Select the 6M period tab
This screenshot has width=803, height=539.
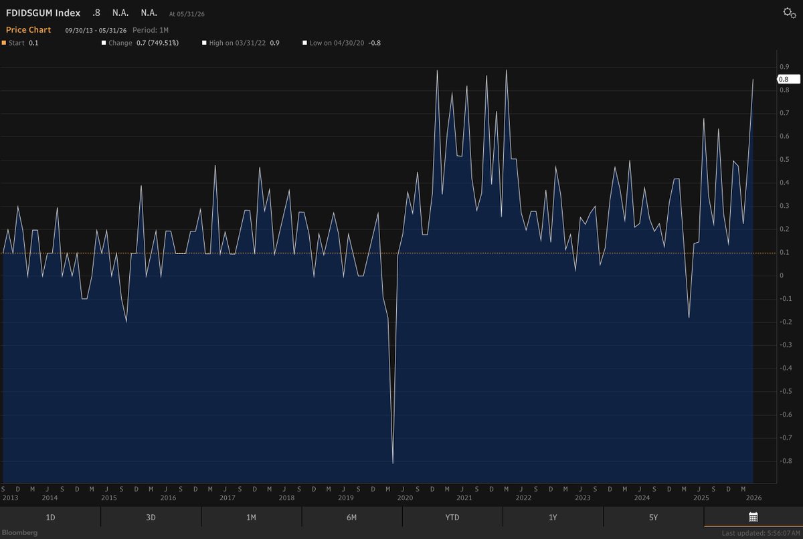(351, 517)
